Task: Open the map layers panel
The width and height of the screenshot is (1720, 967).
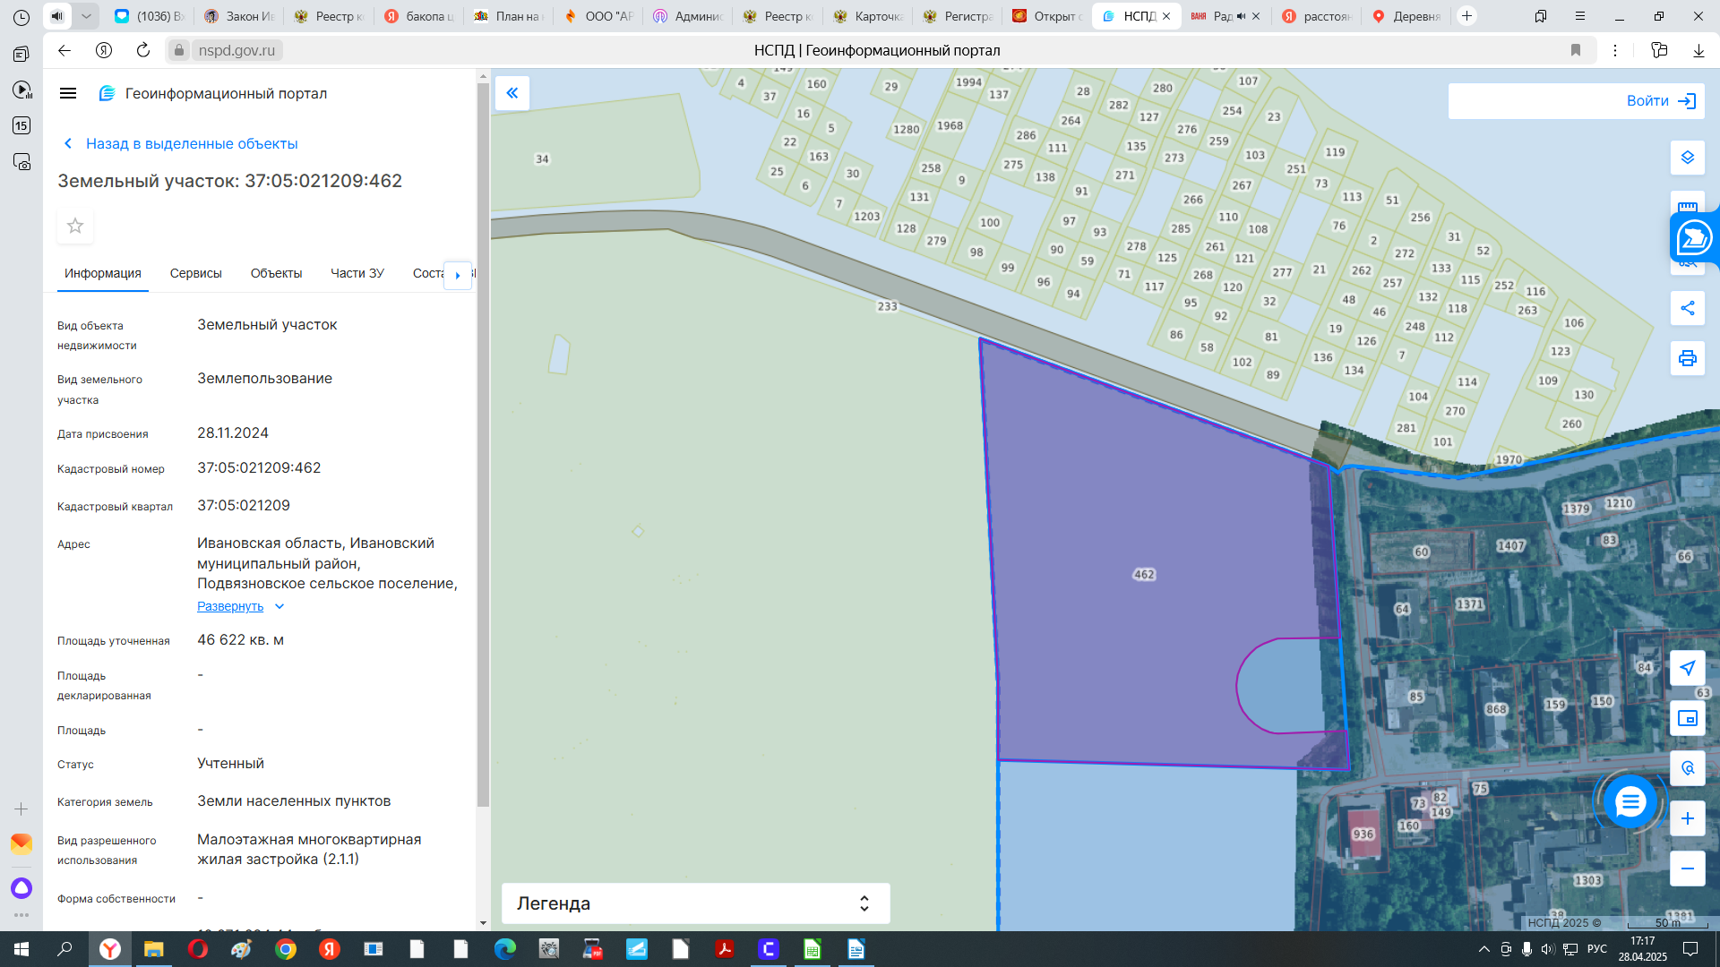Action: coord(1687,158)
